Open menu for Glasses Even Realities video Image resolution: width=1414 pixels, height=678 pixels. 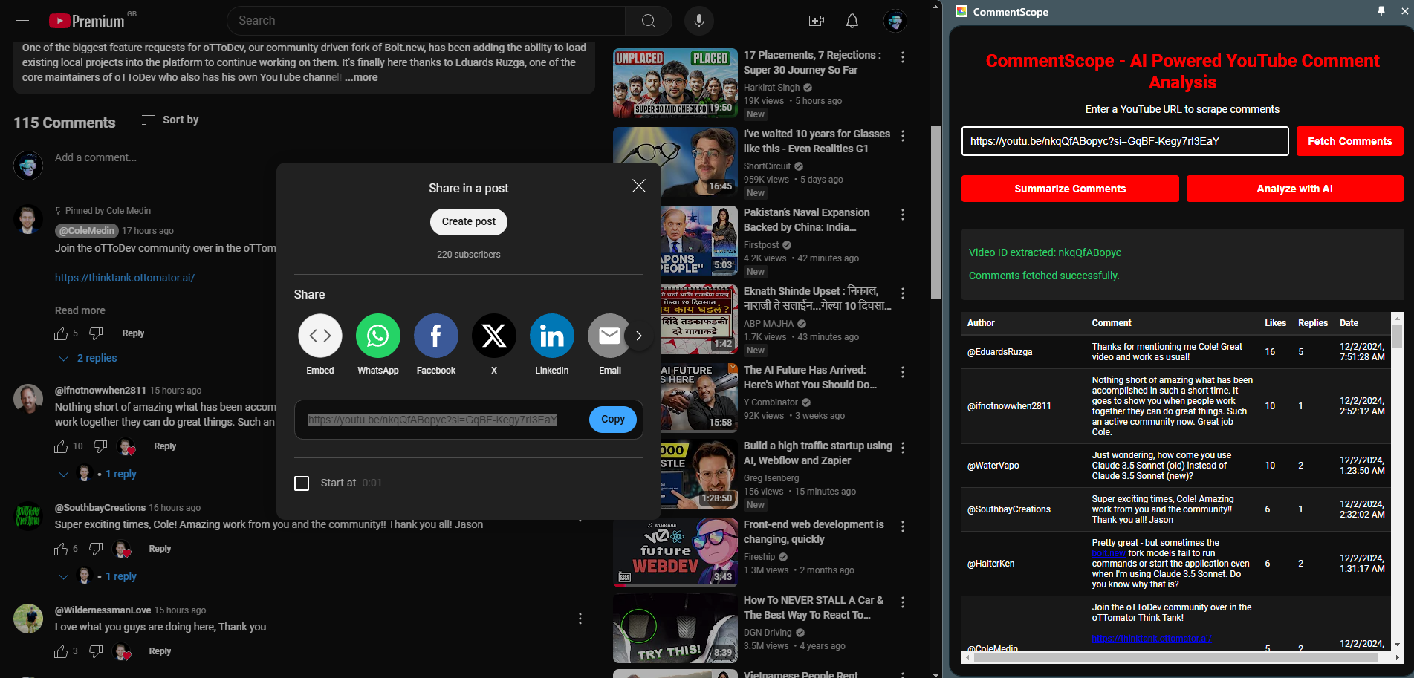pyautogui.click(x=903, y=136)
